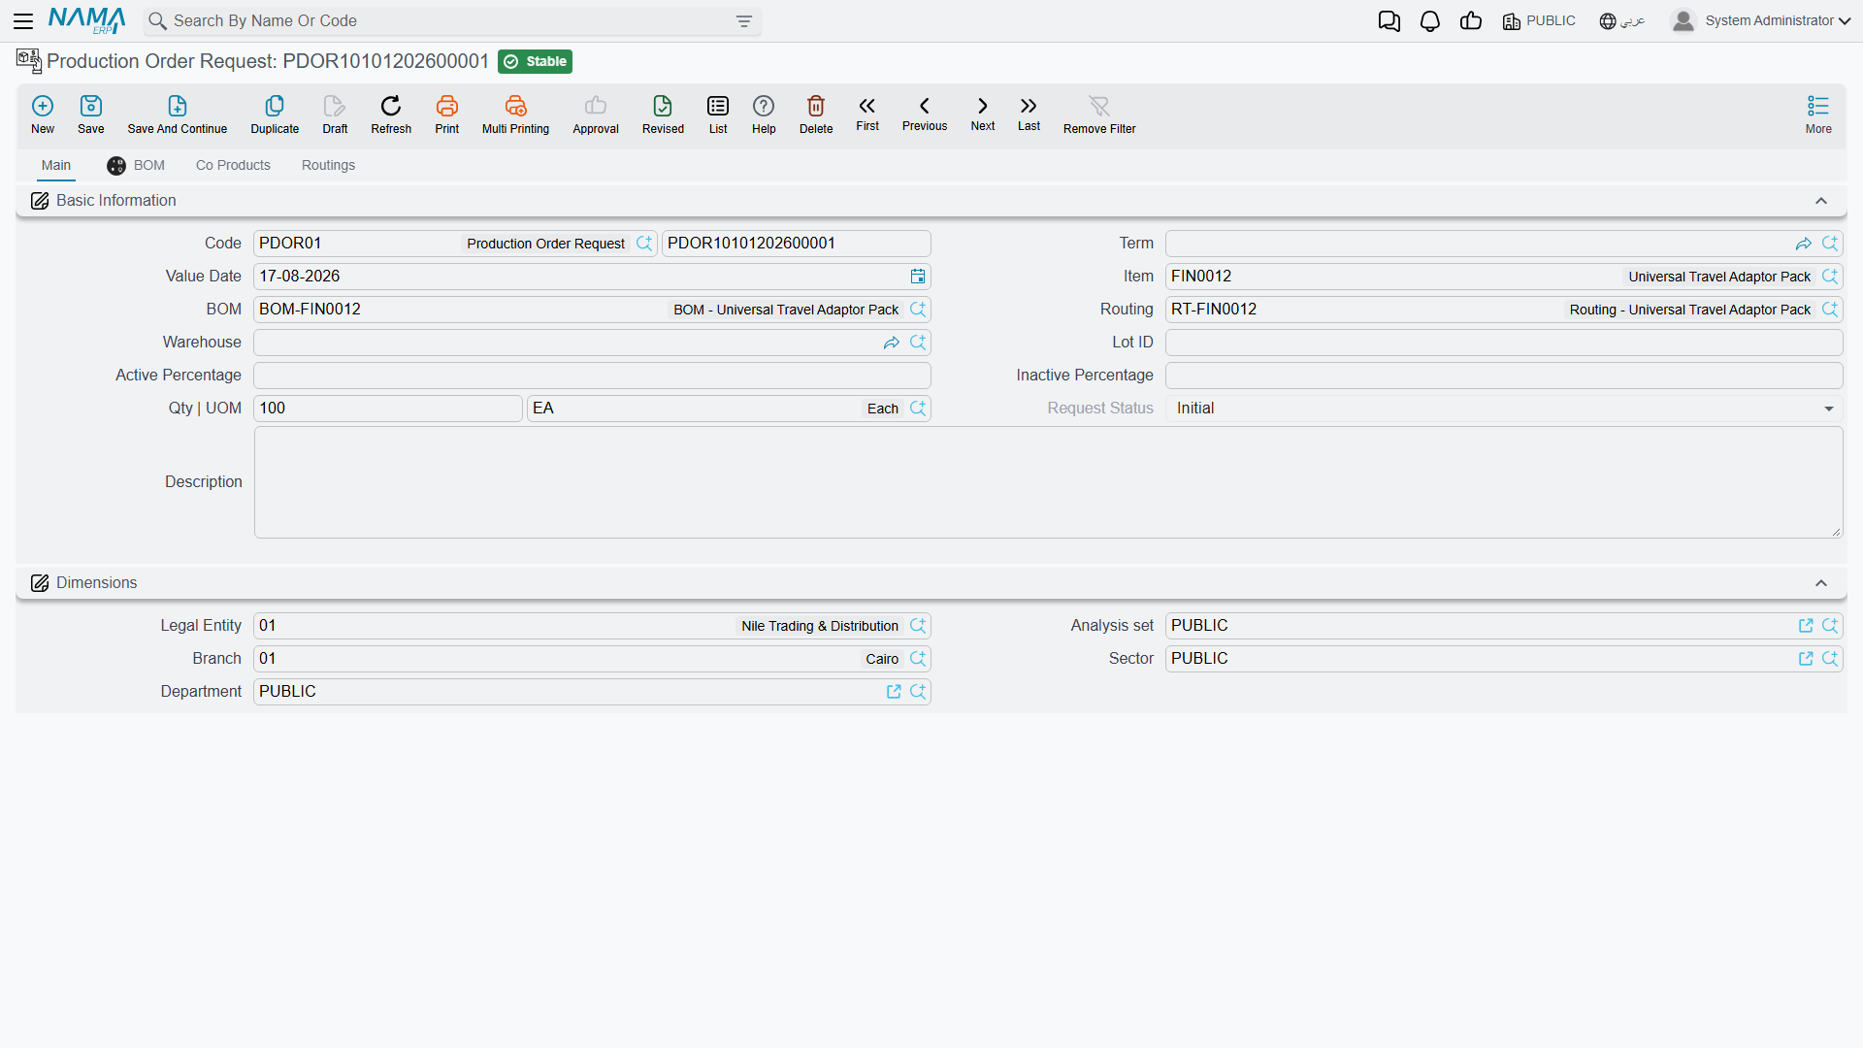Click document number field PDOR10101202600001
The height and width of the screenshot is (1048, 1863).
click(x=796, y=244)
